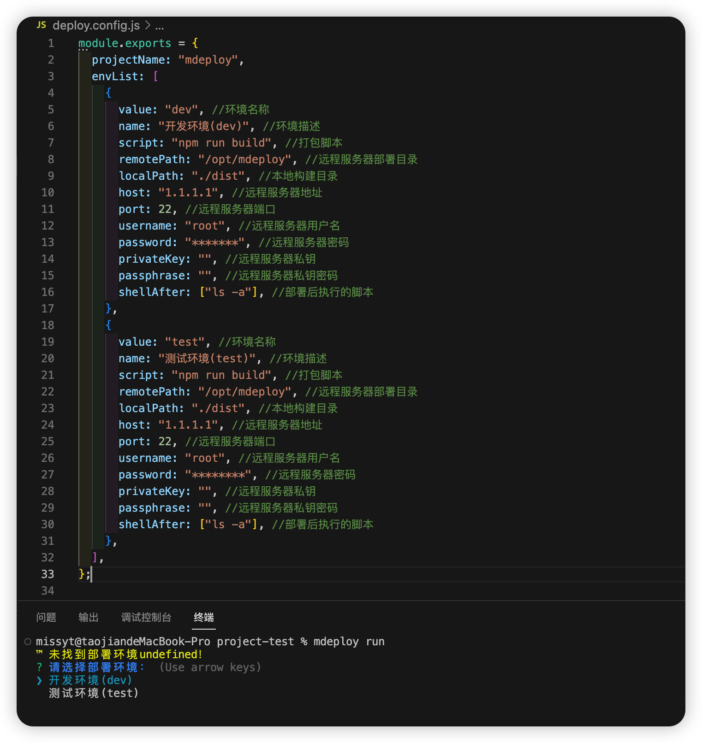Click the comment //部署后执行的脚本 on line 16
This screenshot has width=702, height=743.
click(x=322, y=292)
